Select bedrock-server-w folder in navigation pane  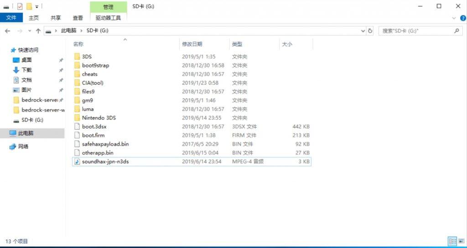coord(43,110)
